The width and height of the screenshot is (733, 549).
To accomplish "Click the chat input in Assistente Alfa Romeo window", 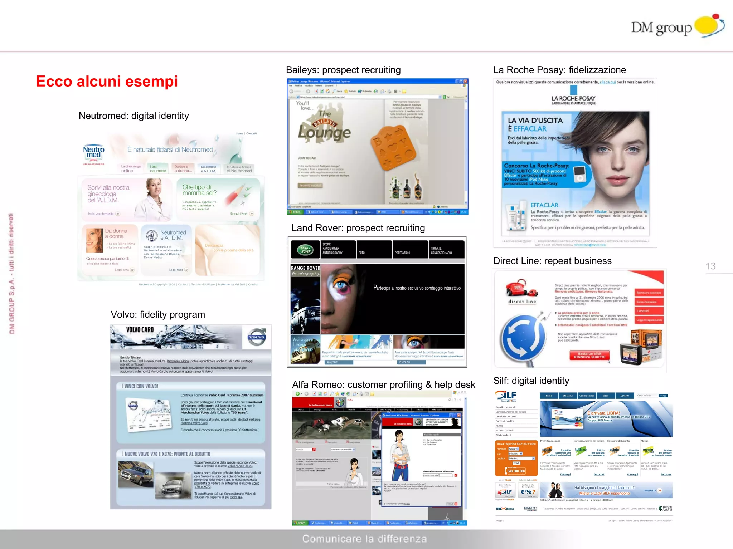I will coord(438,475).
